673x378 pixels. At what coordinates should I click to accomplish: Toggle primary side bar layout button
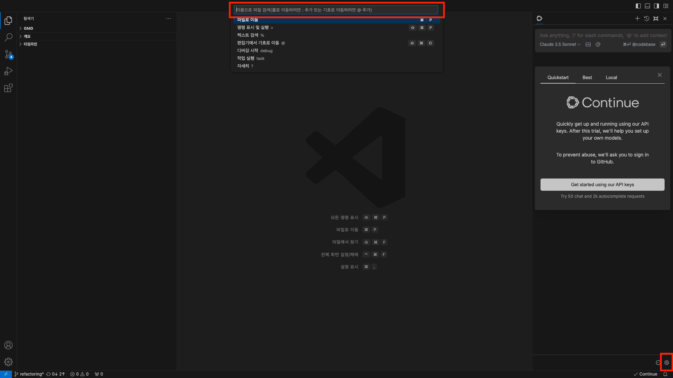(638, 6)
